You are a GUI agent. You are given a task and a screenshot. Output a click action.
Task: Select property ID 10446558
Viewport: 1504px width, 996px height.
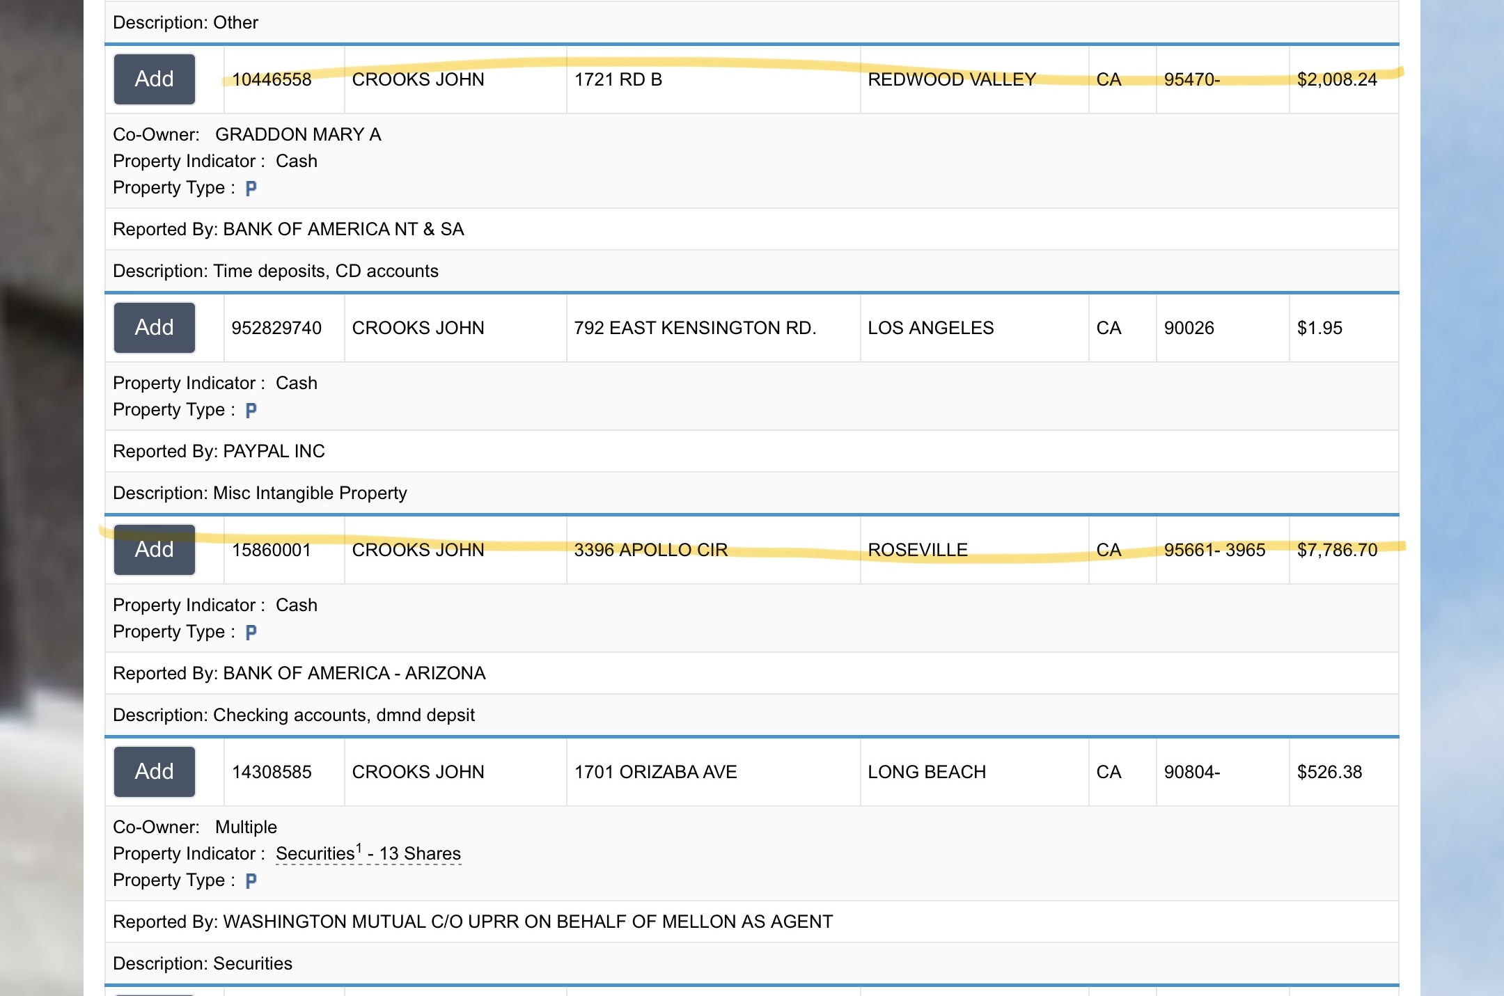(x=272, y=80)
